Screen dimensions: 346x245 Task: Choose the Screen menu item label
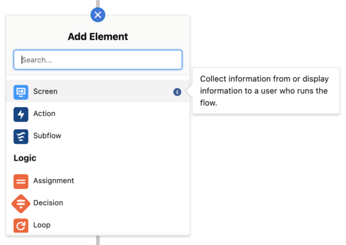pos(45,91)
